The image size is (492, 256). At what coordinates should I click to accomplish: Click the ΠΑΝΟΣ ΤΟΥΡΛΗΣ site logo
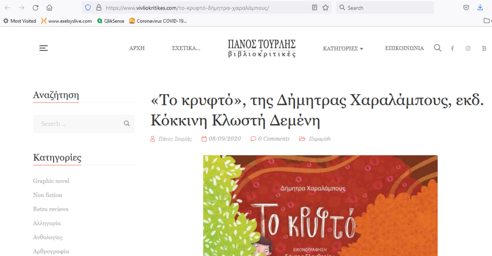262,48
